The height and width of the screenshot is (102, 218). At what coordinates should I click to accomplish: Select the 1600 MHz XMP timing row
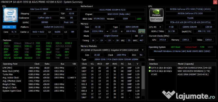(x=111, y=68)
